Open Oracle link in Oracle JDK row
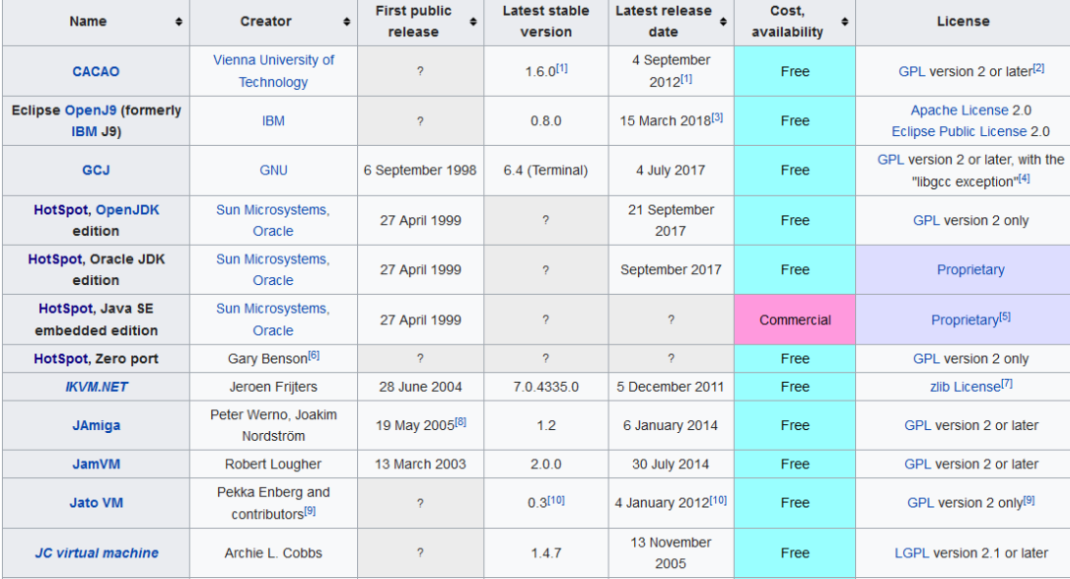The height and width of the screenshot is (579, 1070). 273,280
